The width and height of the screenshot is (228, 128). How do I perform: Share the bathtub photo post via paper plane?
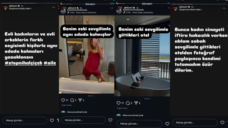click(136, 103)
